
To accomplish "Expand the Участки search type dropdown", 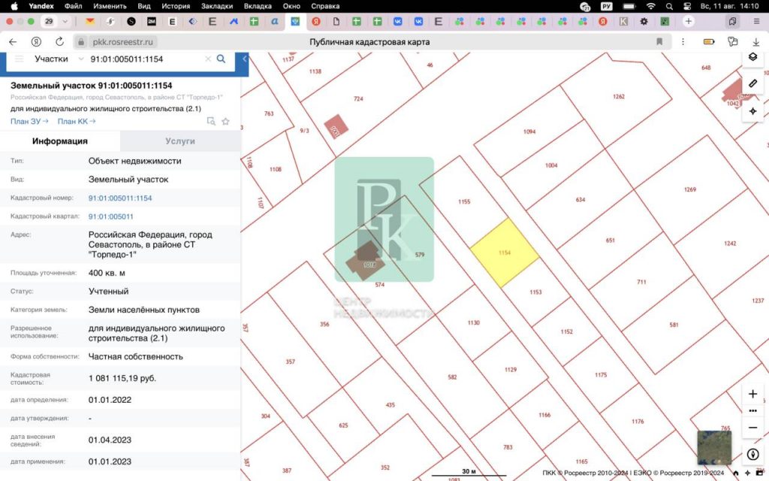I will pyautogui.click(x=80, y=59).
